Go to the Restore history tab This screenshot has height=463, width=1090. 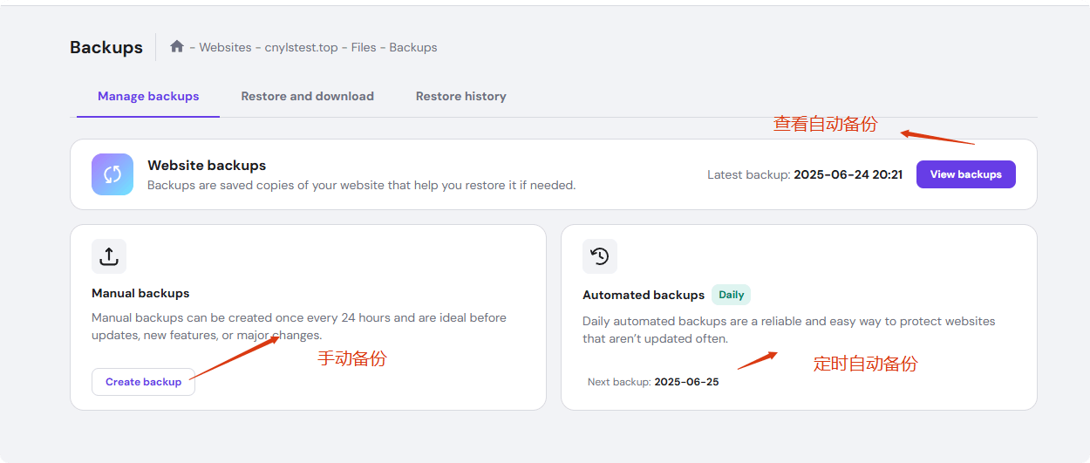pyautogui.click(x=460, y=96)
